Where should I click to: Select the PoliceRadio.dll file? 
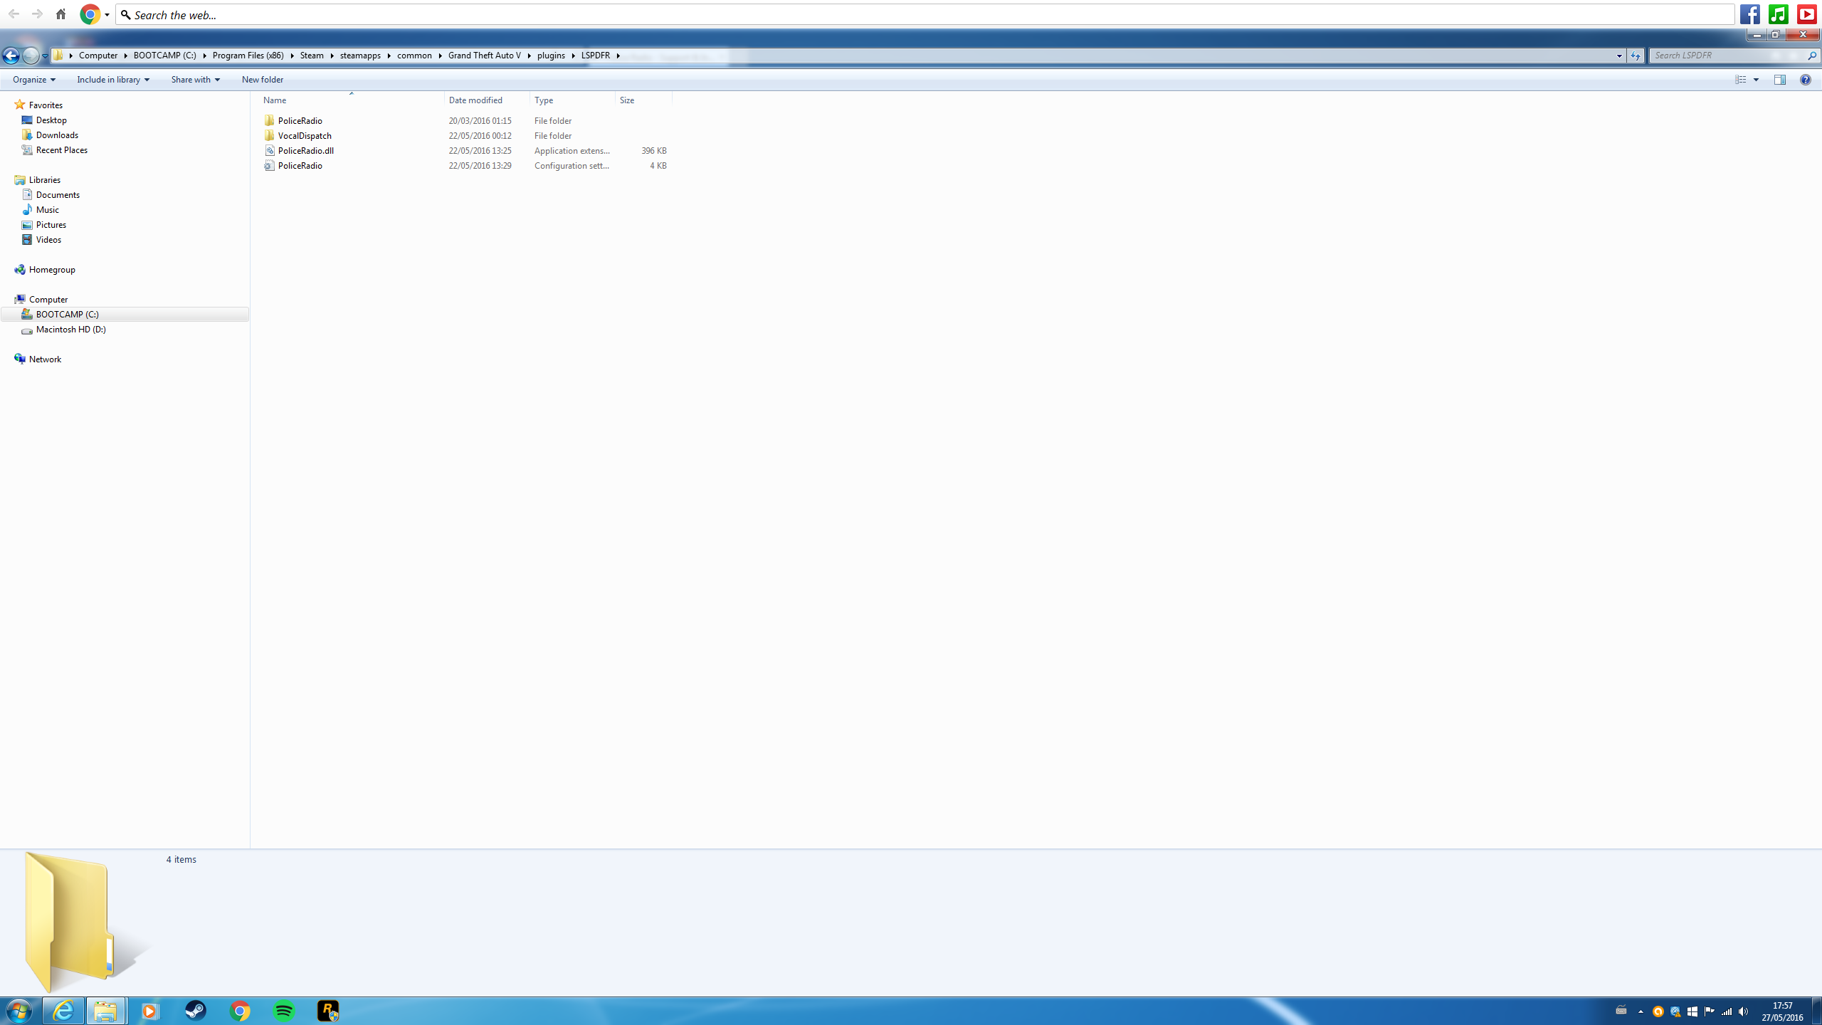point(305,151)
